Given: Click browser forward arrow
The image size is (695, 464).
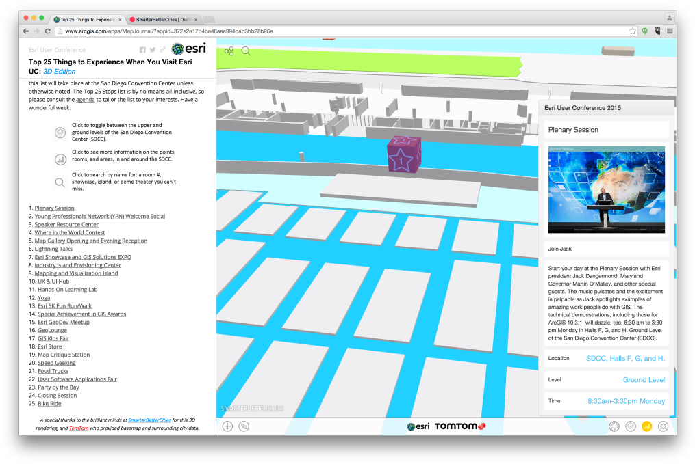Looking at the screenshot, I should point(37,31).
